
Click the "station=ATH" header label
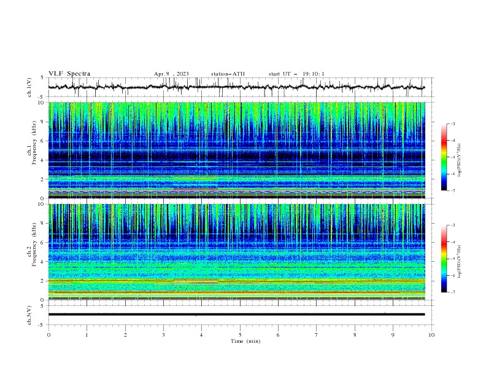228,74
